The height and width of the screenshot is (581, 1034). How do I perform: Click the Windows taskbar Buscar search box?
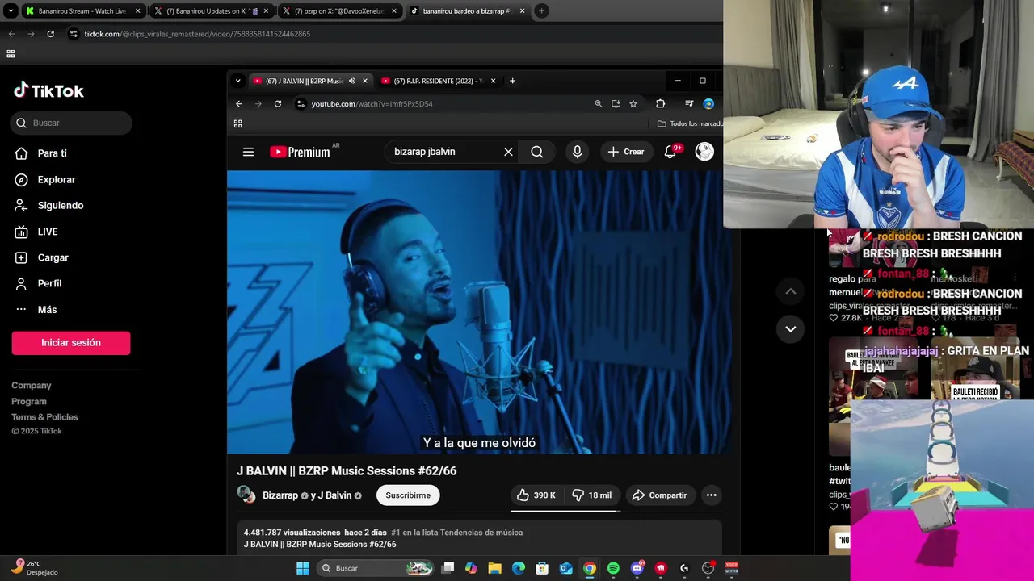pos(375,568)
